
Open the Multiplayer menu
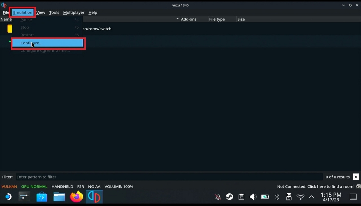click(x=74, y=12)
